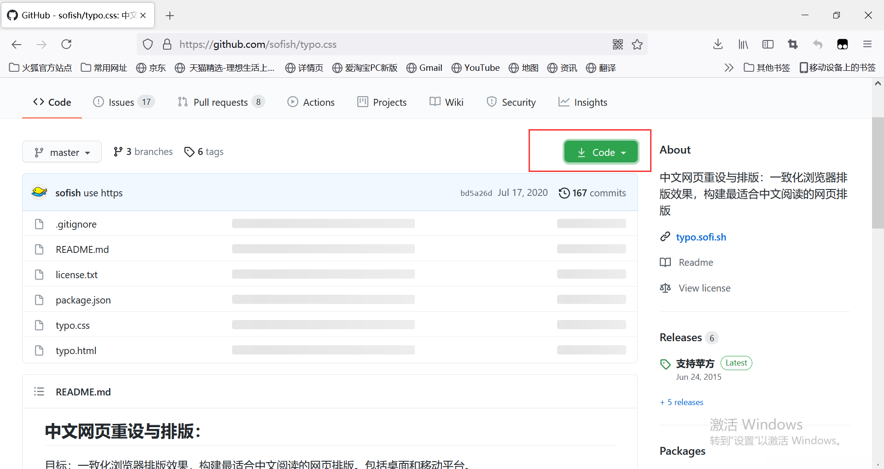Switch to the Issues tab
Viewport: 884px width, 469px height.
coord(123,102)
